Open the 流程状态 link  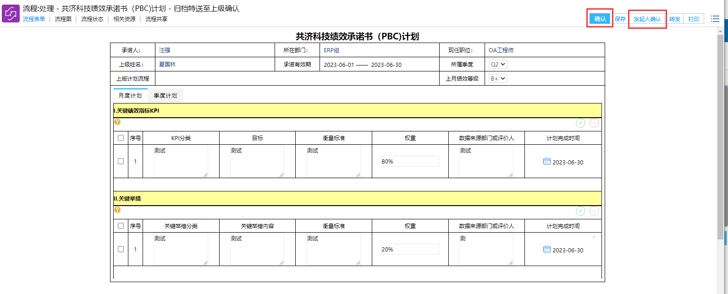[92, 19]
